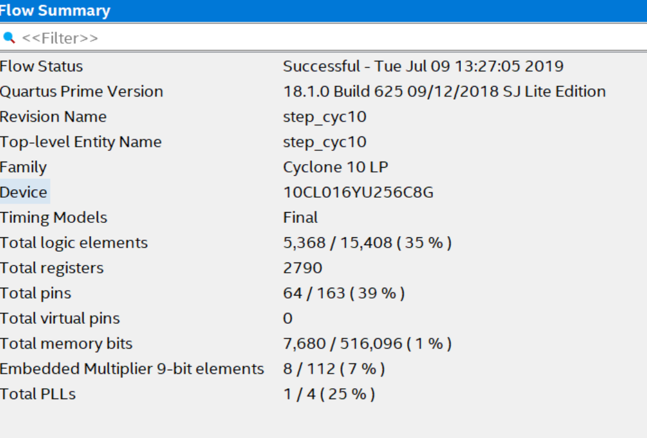Click the search magnifier icon in filter
The height and width of the screenshot is (438, 647).
pos(8,38)
